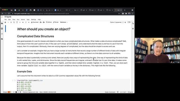Click the Mem: 308.85 / 2048.00 MB status

[48, 92]
